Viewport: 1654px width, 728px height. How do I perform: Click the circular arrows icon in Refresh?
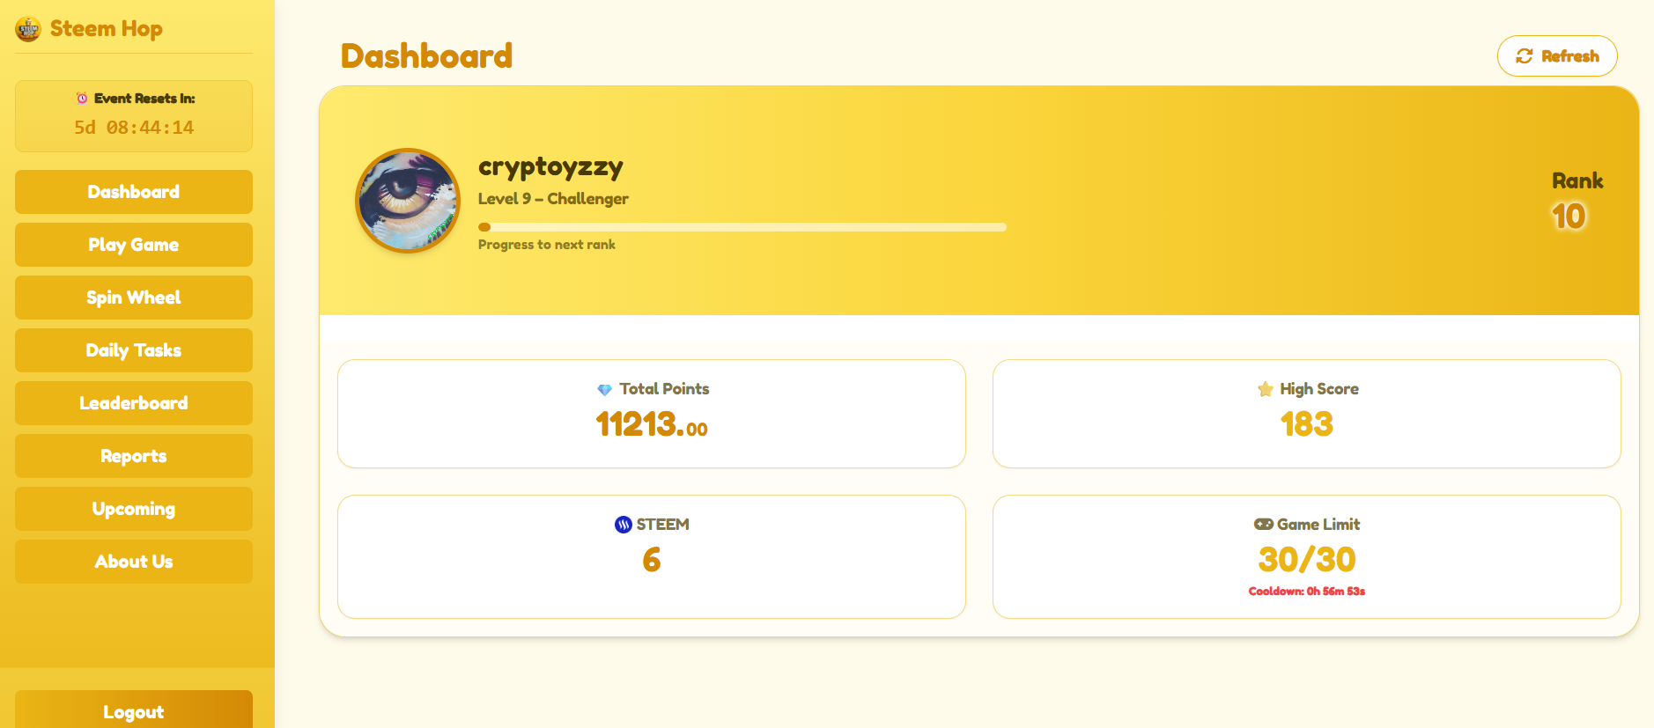(1524, 56)
